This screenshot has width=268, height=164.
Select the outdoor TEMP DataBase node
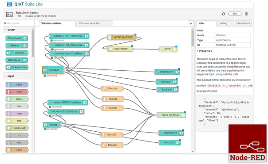69,36
